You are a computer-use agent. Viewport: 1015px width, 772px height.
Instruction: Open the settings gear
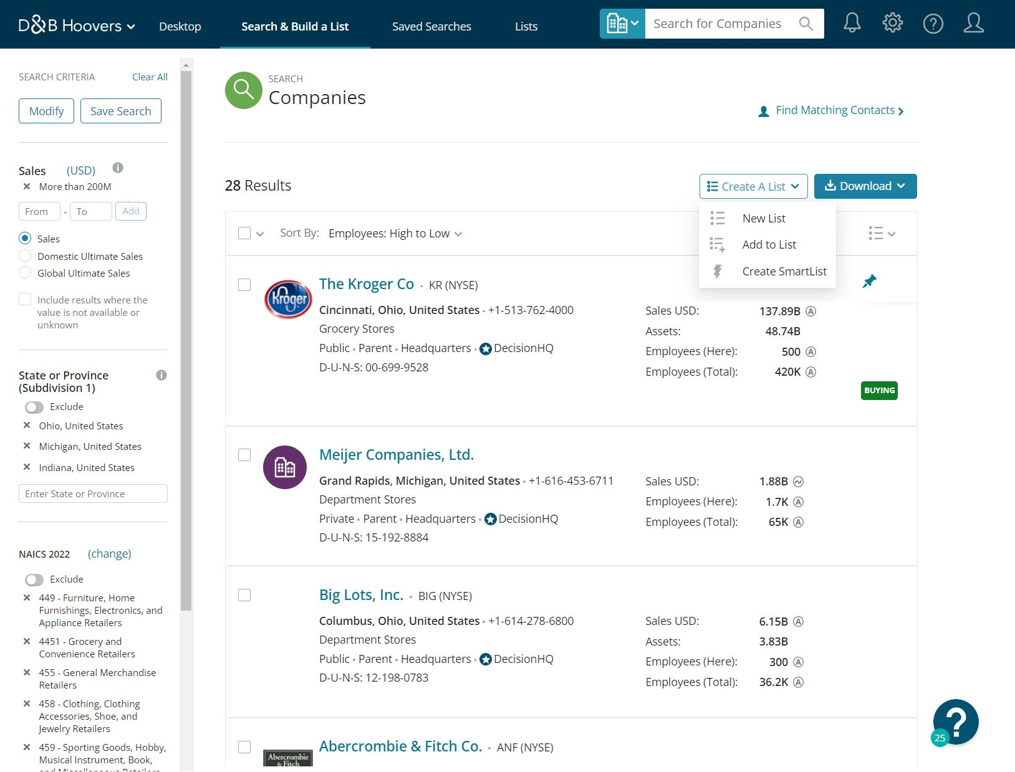tap(892, 24)
